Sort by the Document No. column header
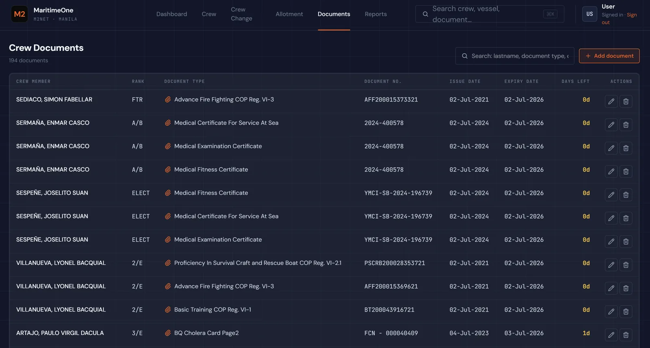Viewport: 650px width, 348px height. [383, 82]
